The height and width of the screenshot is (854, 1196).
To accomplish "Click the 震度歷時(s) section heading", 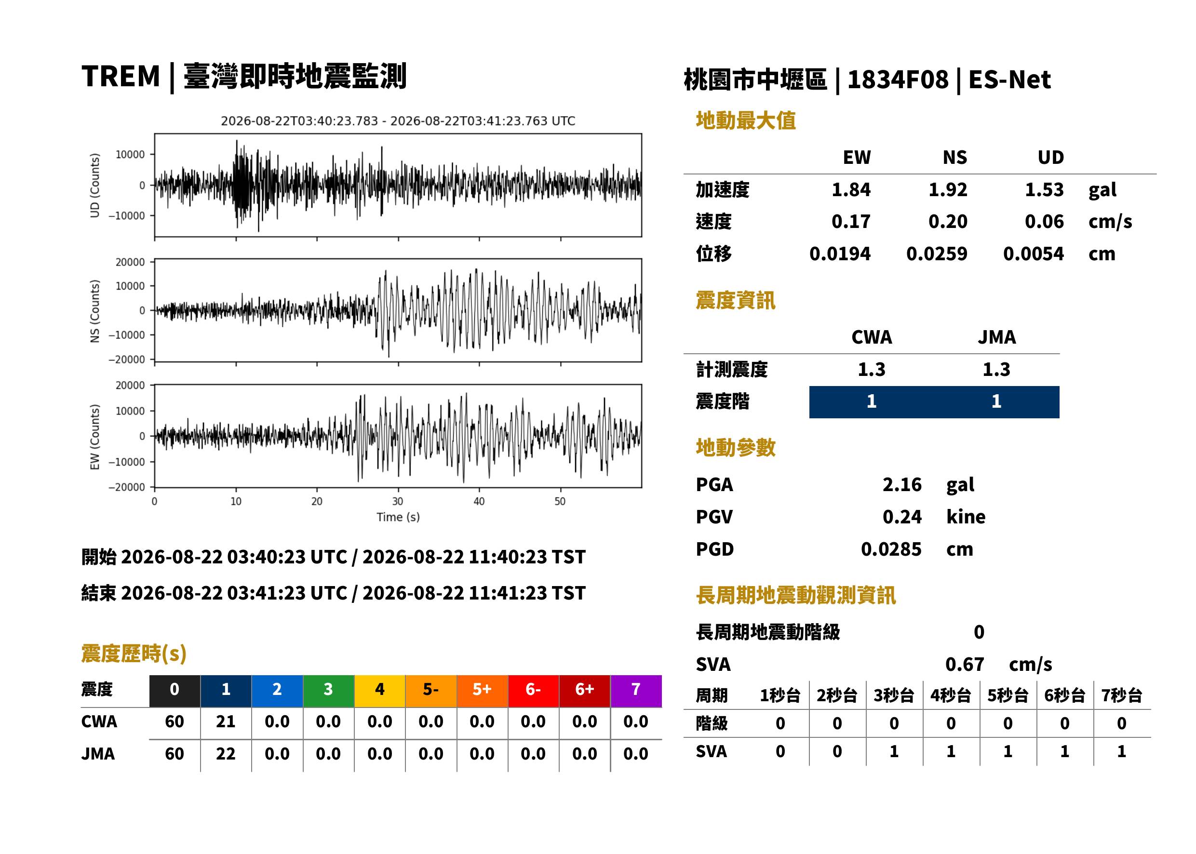I will click(134, 654).
